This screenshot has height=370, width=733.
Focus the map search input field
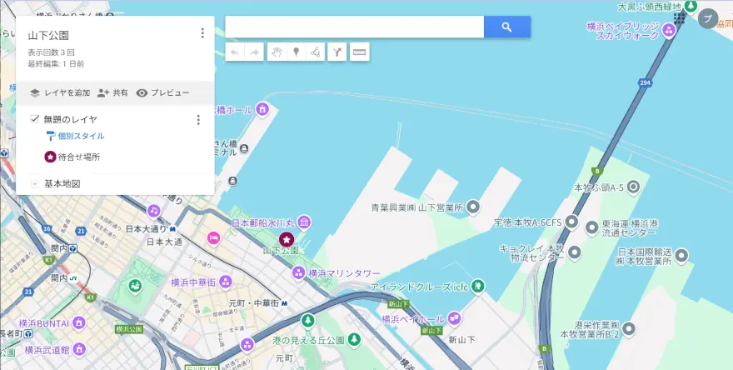(354, 27)
